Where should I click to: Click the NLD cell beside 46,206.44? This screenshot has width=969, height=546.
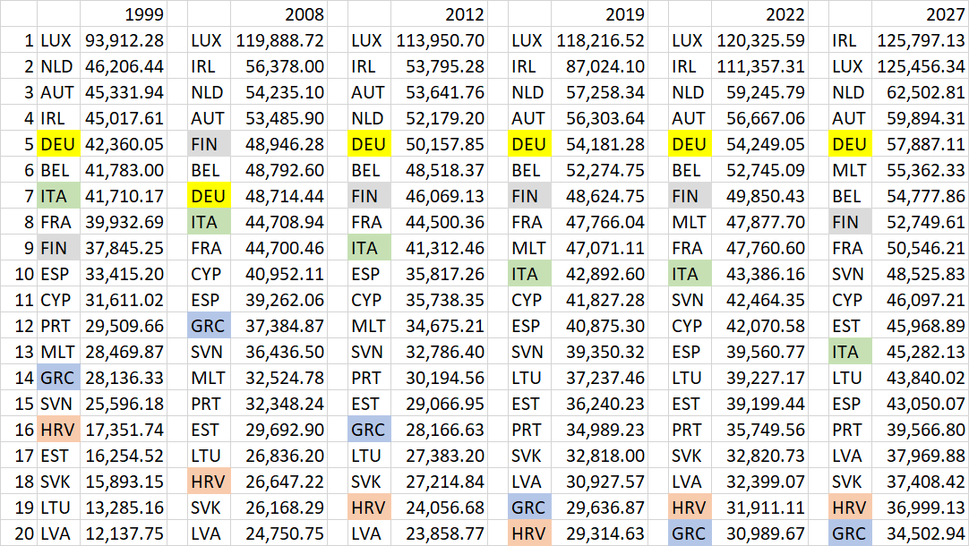pyautogui.click(x=59, y=66)
